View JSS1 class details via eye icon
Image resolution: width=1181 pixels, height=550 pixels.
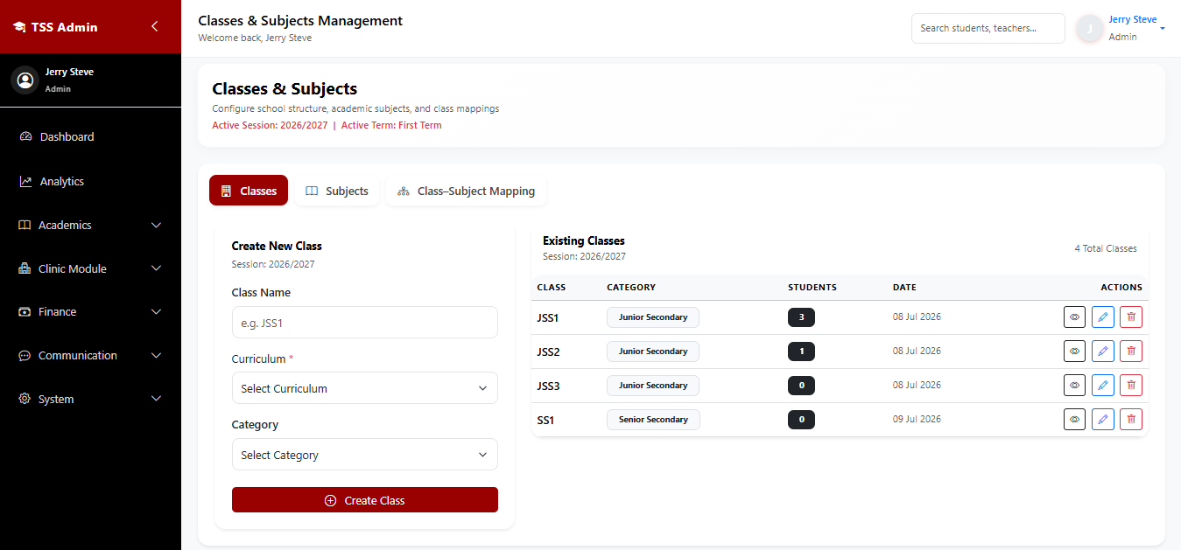click(x=1075, y=317)
